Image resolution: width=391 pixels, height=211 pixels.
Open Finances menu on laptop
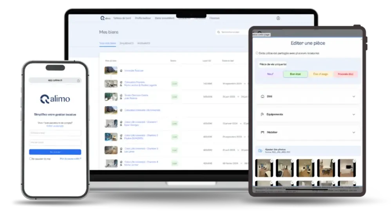214,18
